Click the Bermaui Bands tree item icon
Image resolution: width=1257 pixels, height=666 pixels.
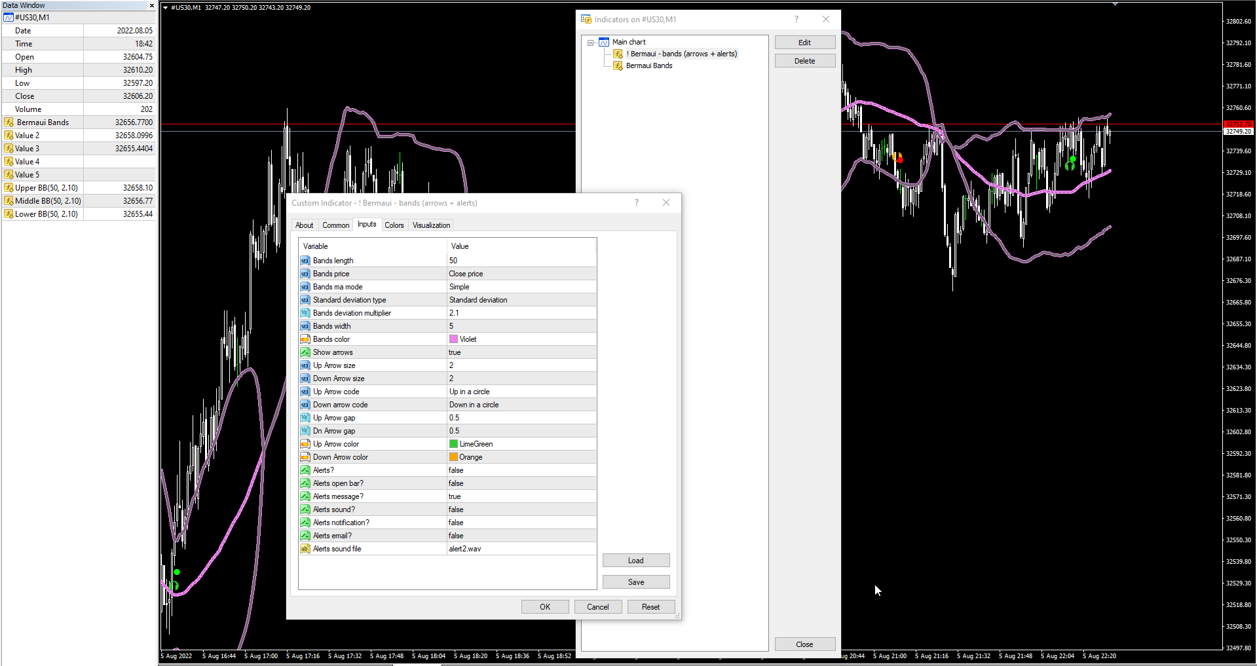(618, 65)
